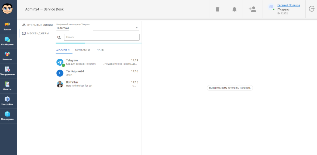Viewport: 317px width, 155px height.
Task: Click add contact icon beside search field
Action: click(x=59, y=37)
